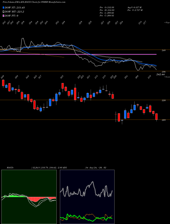170x224 pixels.
Task: Open the dark blue ADX indicator panel
Action: (87, 197)
